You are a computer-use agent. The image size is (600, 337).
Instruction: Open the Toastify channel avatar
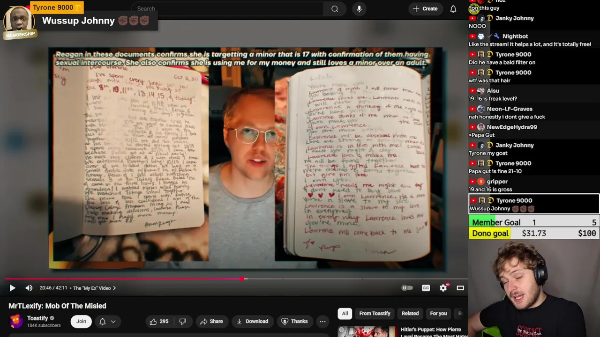coord(16,321)
